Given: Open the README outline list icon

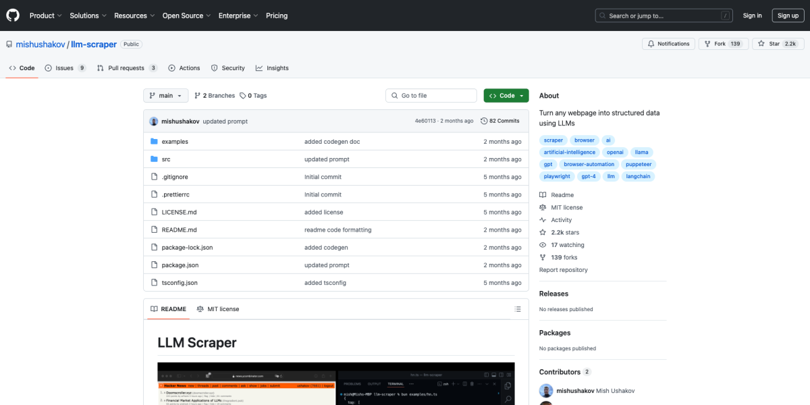Looking at the screenshot, I should click(x=518, y=309).
